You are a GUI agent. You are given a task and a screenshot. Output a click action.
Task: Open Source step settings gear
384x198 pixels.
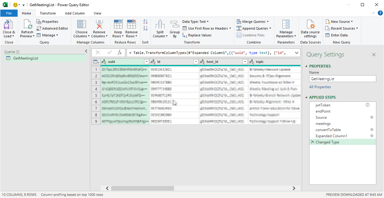372,118
